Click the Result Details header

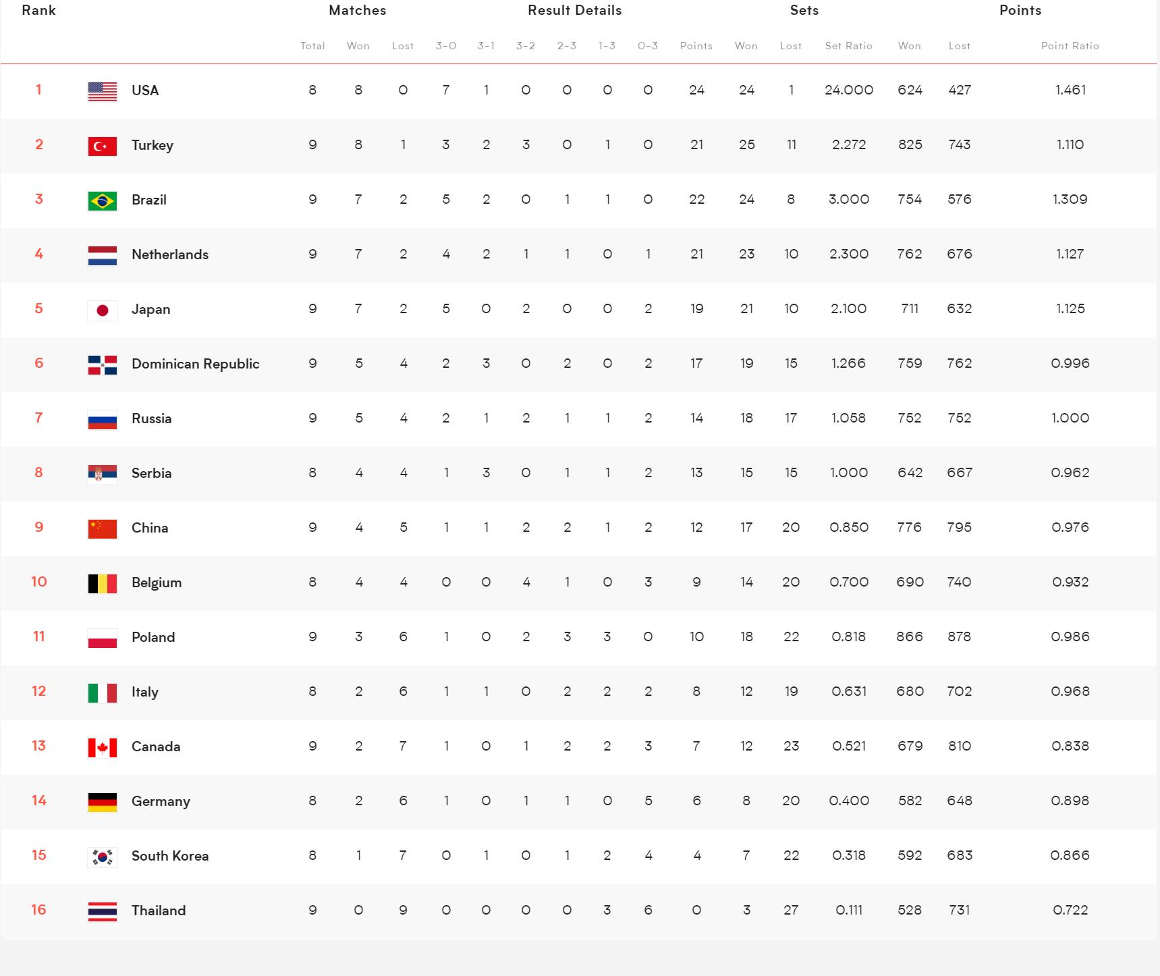[574, 10]
